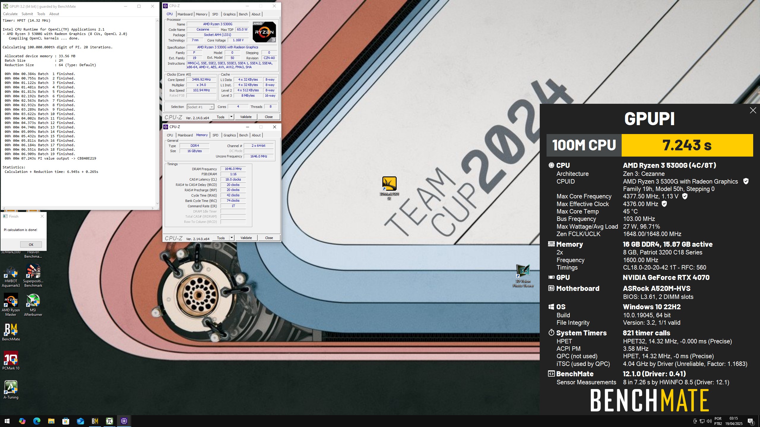
Task: Open the 3DMark2001 SE desktop shortcut
Action: coord(389,188)
